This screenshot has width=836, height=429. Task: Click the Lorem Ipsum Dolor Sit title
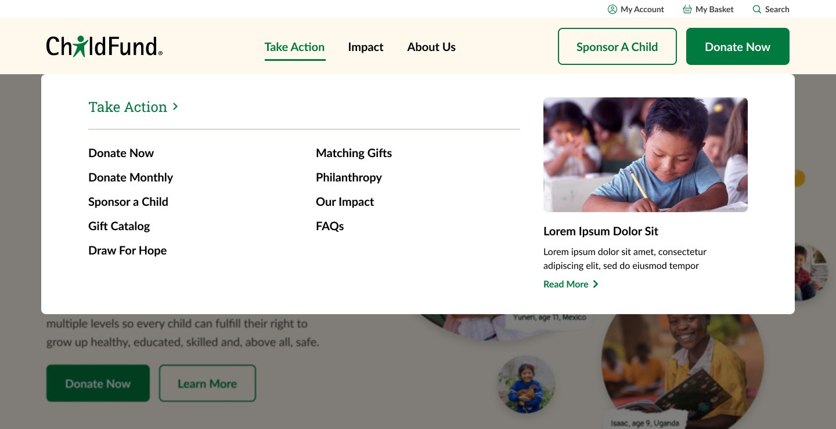(x=601, y=231)
